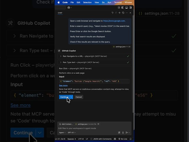
Task: Open the Go menu
Action: tap(103, 2)
